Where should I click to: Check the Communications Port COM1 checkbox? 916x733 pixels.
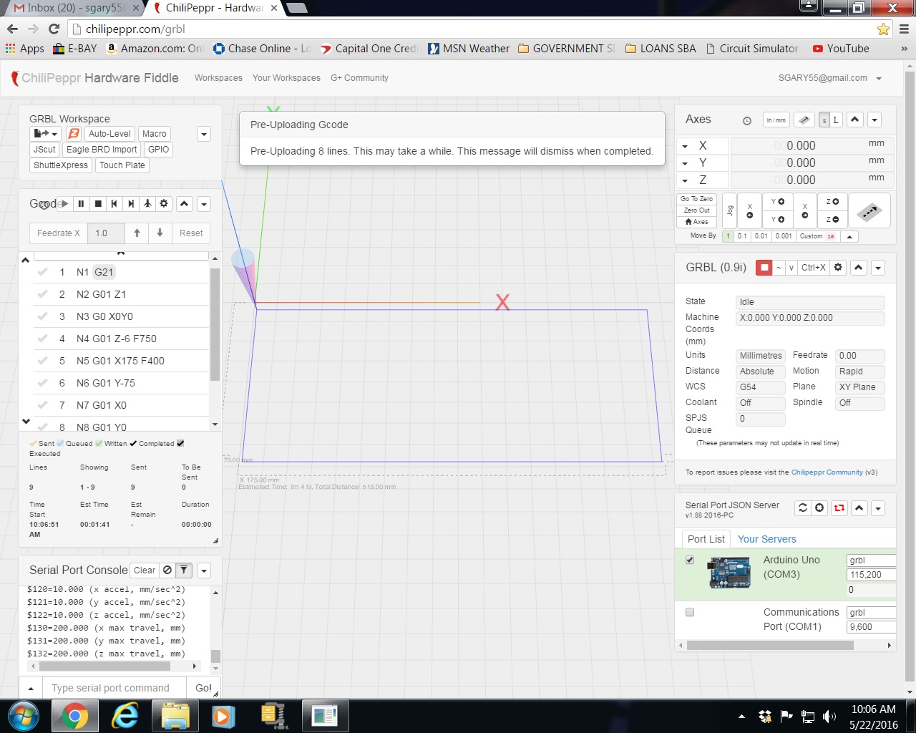(690, 612)
